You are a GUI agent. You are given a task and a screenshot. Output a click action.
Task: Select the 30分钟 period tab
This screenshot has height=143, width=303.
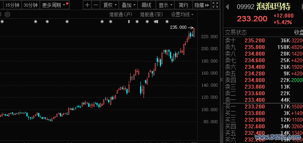(30, 5)
